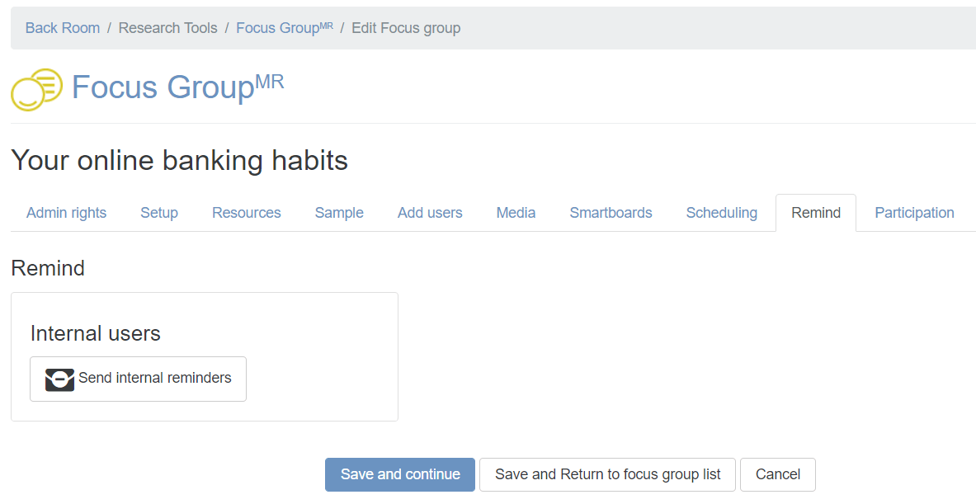Open the Admin rights tab

pyautogui.click(x=67, y=213)
